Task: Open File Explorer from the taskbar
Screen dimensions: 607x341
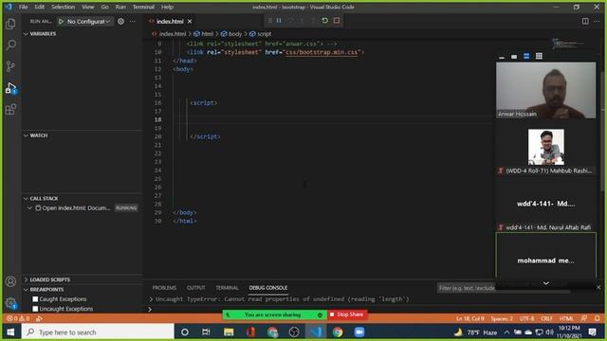Action: pos(229,332)
